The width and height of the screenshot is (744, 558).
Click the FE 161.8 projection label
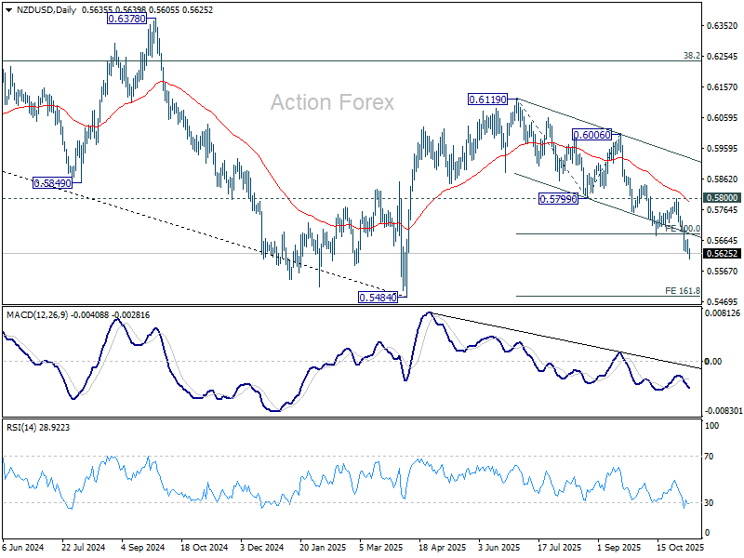tap(683, 291)
